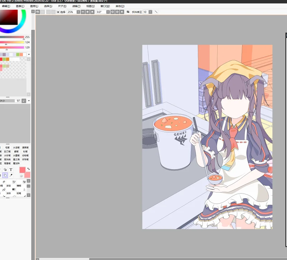Choose the 水彩笔 brush preset
The width and height of the screenshot is (287, 260).
(7, 155)
